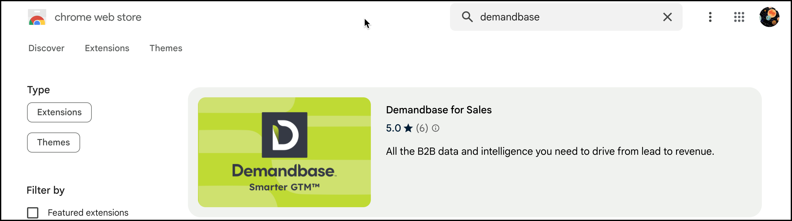792x221 pixels.
Task: Click the 5.0 rating value
Action: coord(393,128)
